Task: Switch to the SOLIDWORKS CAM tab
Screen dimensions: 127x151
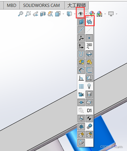Action: click(41, 5)
